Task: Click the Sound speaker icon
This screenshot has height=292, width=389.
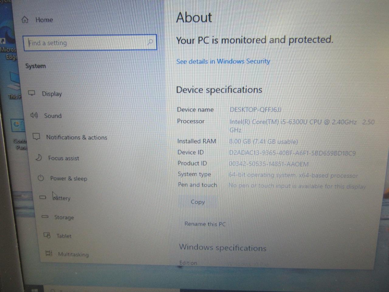Action: 34,115
